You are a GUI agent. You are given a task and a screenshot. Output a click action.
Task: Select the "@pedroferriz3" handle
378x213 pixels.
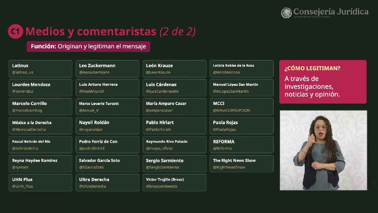(92, 148)
